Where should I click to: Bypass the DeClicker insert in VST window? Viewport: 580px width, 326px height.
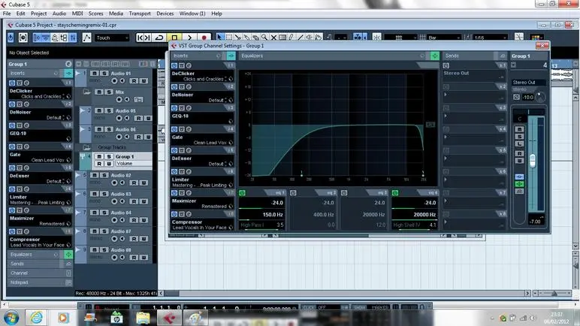174,65
